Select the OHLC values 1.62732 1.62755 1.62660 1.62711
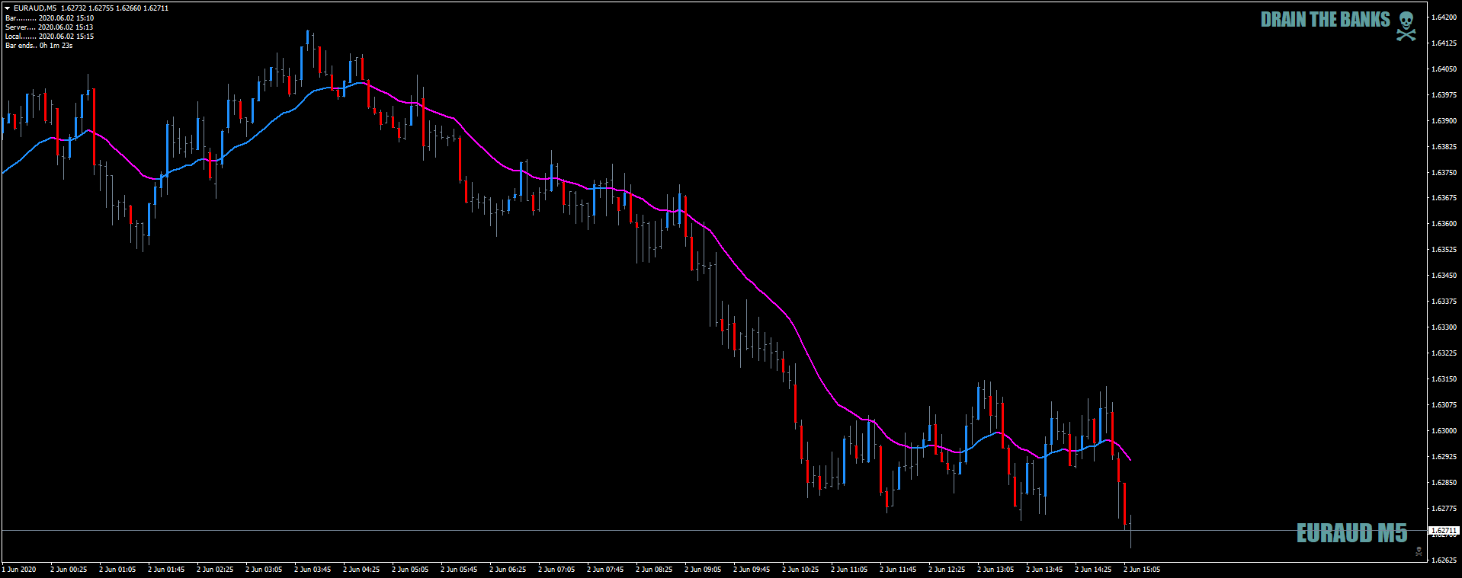The width and height of the screenshot is (1462, 578). pyautogui.click(x=115, y=8)
